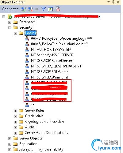Click the Server Roles folder icon
Screen dimensions: 123x153
coord(21,111)
